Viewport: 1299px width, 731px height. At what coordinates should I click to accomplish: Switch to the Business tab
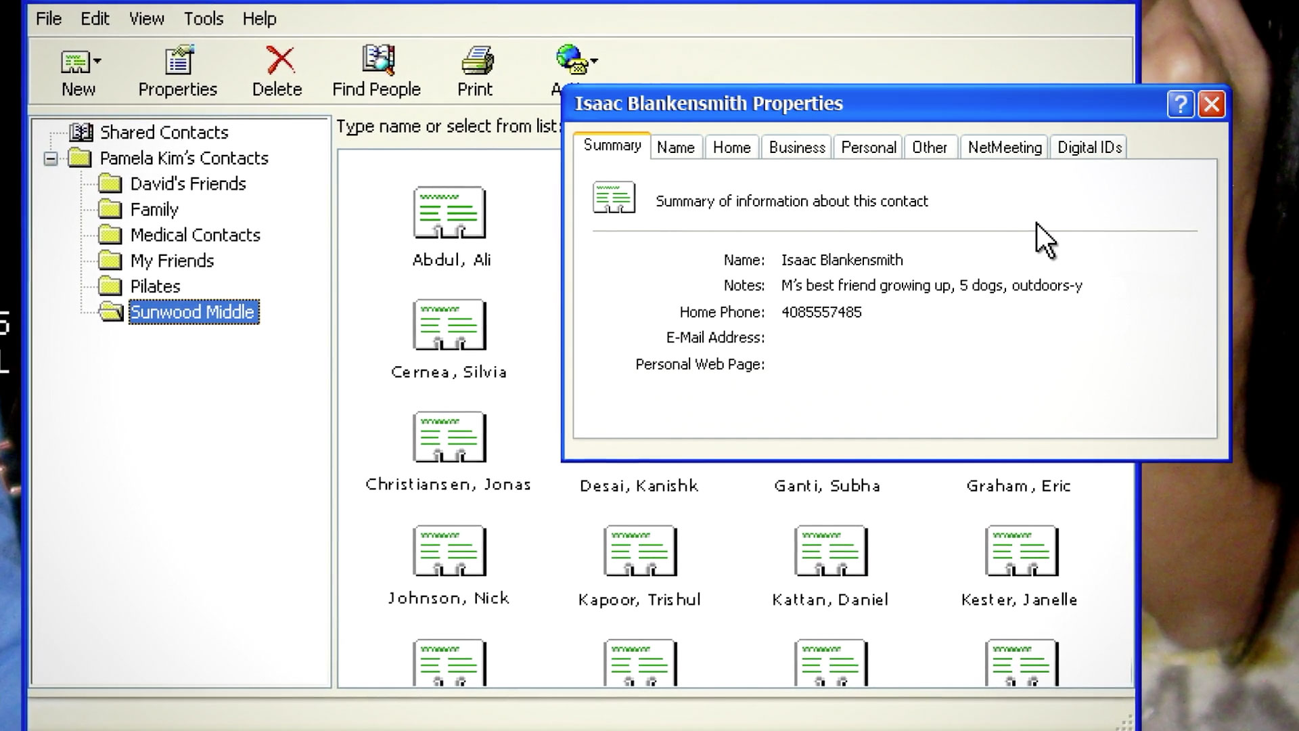click(797, 148)
